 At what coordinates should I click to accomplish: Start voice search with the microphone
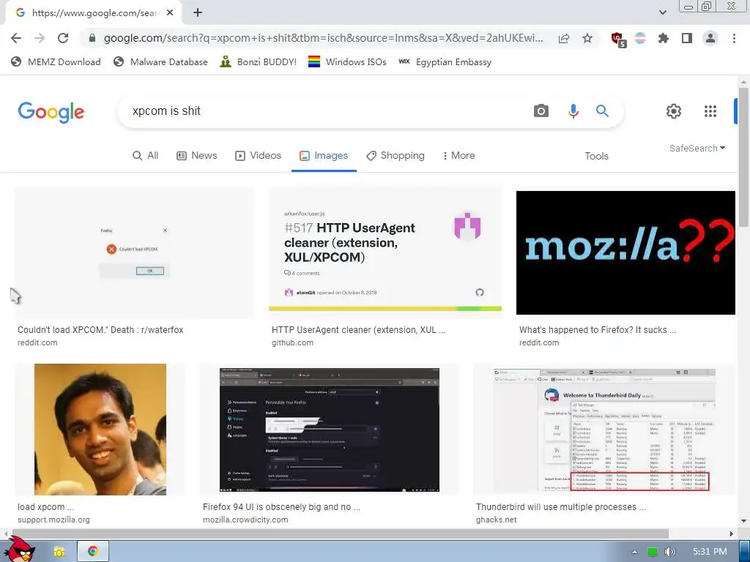(573, 111)
